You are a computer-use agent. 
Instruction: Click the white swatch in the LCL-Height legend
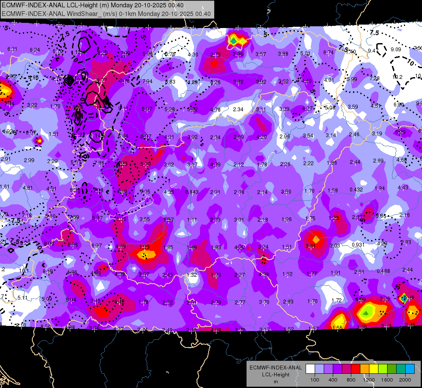[x=310, y=369]
